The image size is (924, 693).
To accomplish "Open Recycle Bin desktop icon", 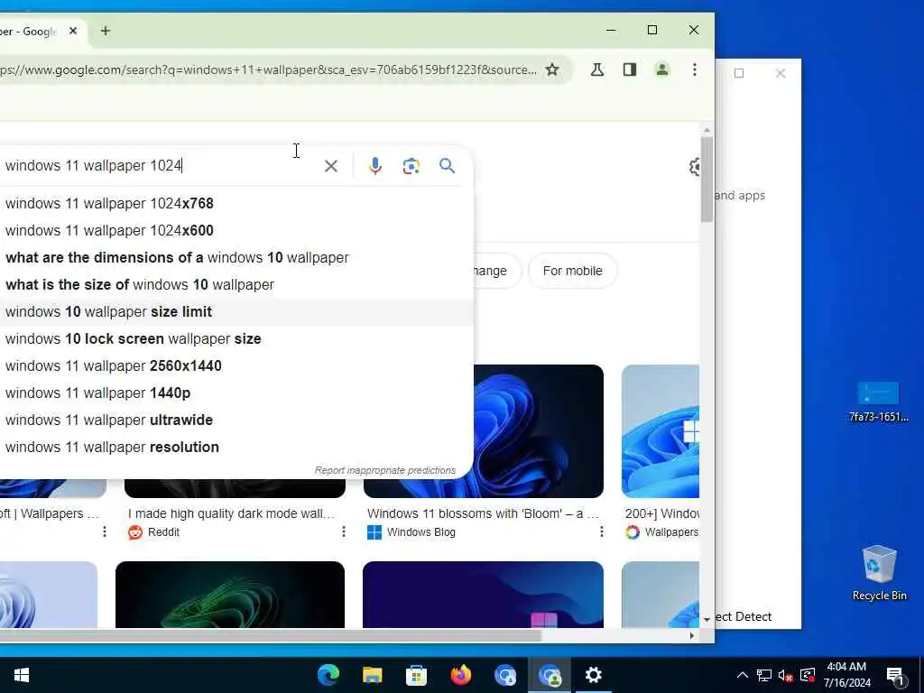I will tap(879, 573).
